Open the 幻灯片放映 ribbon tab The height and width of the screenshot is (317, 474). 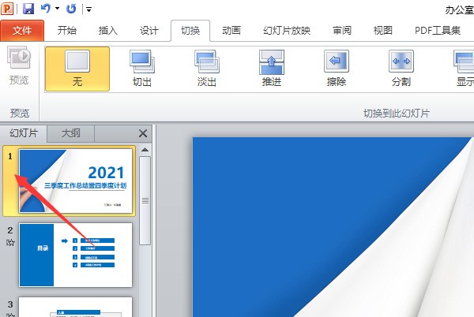(x=286, y=31)
